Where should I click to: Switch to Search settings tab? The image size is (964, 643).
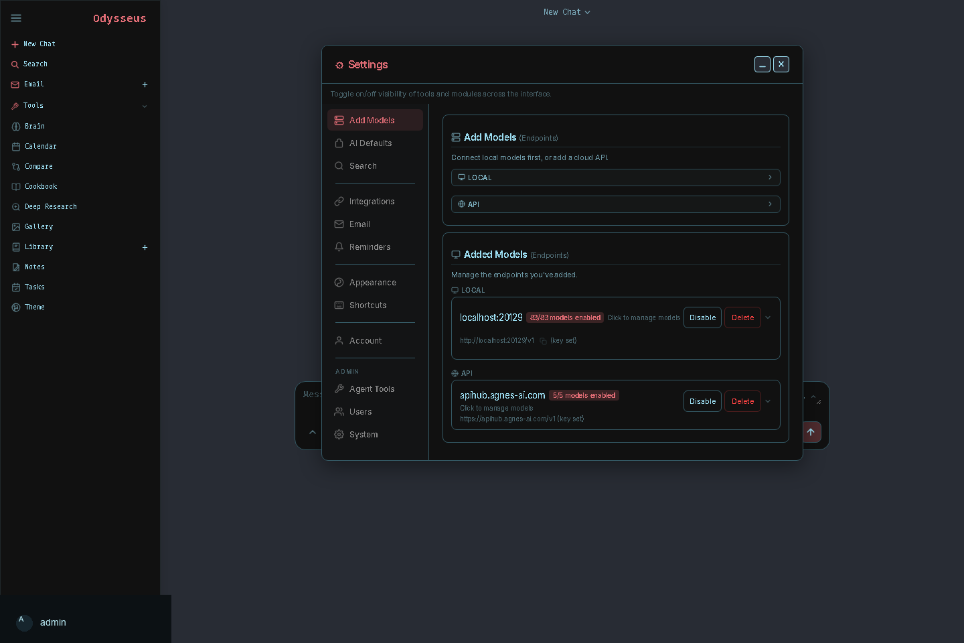click(x=375, y=165)
